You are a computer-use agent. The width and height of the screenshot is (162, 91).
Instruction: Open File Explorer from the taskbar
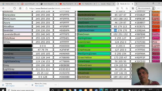point(65,90)
